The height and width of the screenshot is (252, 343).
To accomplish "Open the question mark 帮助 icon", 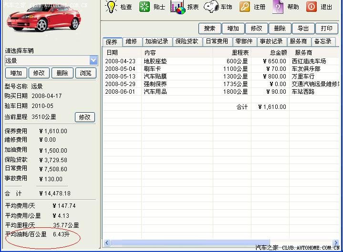I will 278,7.
